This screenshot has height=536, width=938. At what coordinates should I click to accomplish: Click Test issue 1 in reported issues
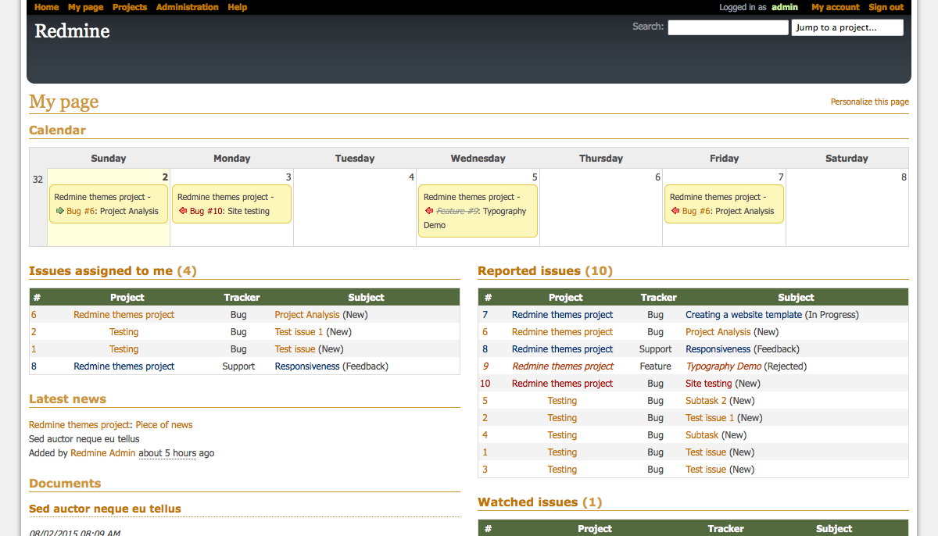click(x=710, y=418)
